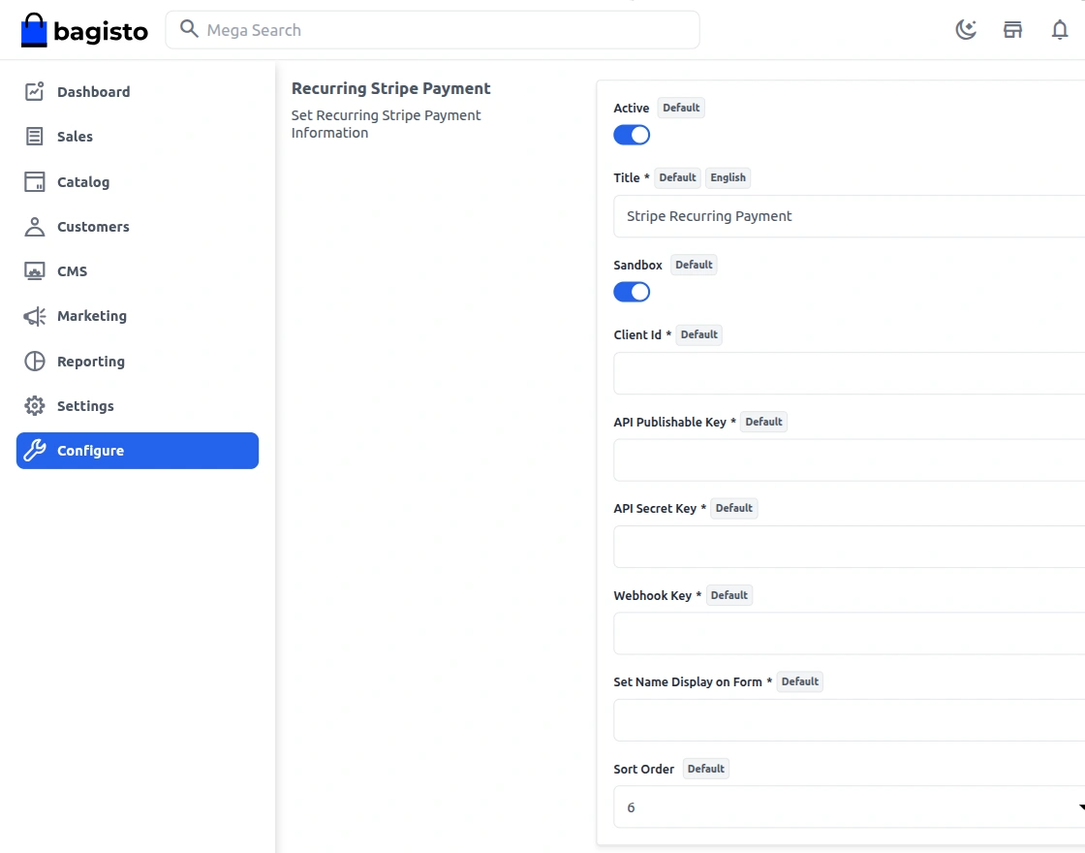This screenshot has height=853, width=1085.
Task: Click the Bagisto logo
Action: click(84, 30)
